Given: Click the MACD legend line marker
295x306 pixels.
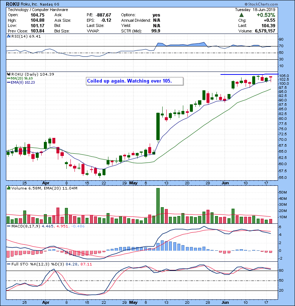Looking at the screenshot, I should (8, 226).
